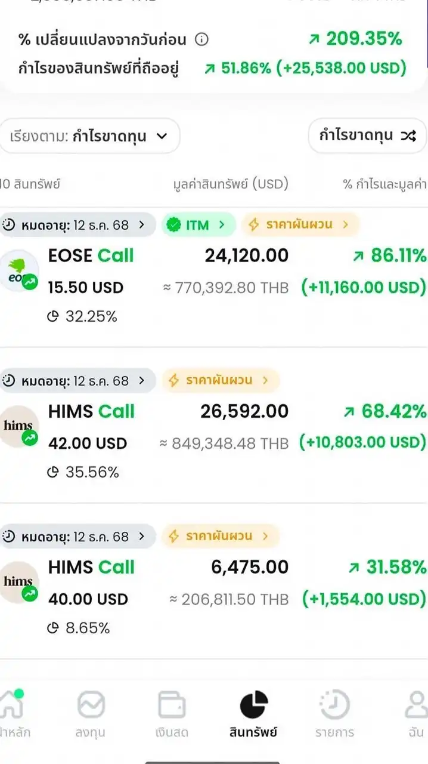This screenshot has height=764, width=428.
Task: Expand the EOSE expiry 12 ธ.ค. 68 chip
Action: click(75, 225)
